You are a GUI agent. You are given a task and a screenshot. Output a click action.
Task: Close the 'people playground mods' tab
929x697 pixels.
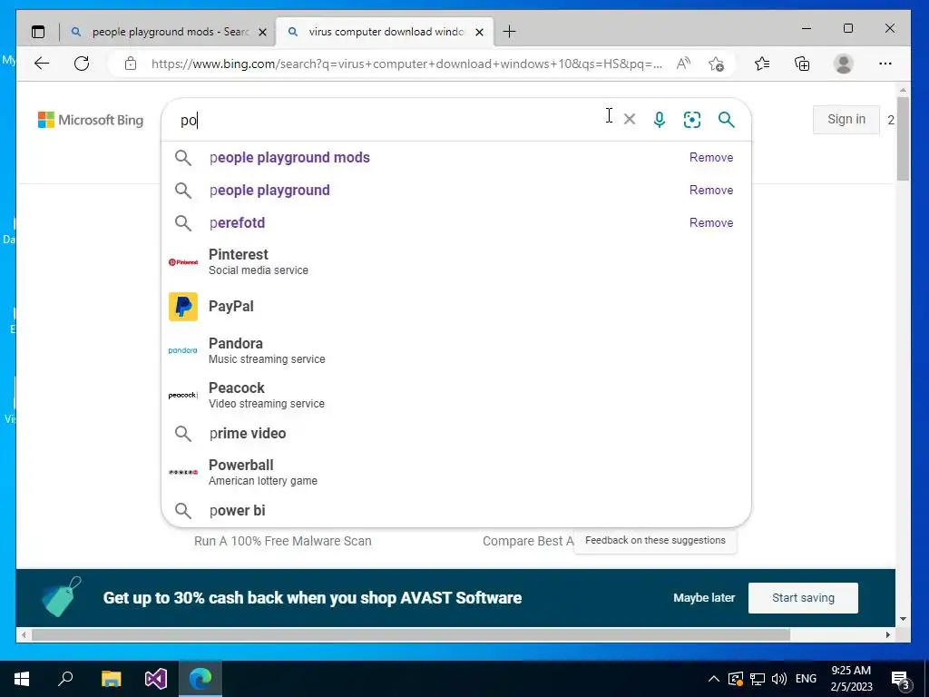point(262,32)
